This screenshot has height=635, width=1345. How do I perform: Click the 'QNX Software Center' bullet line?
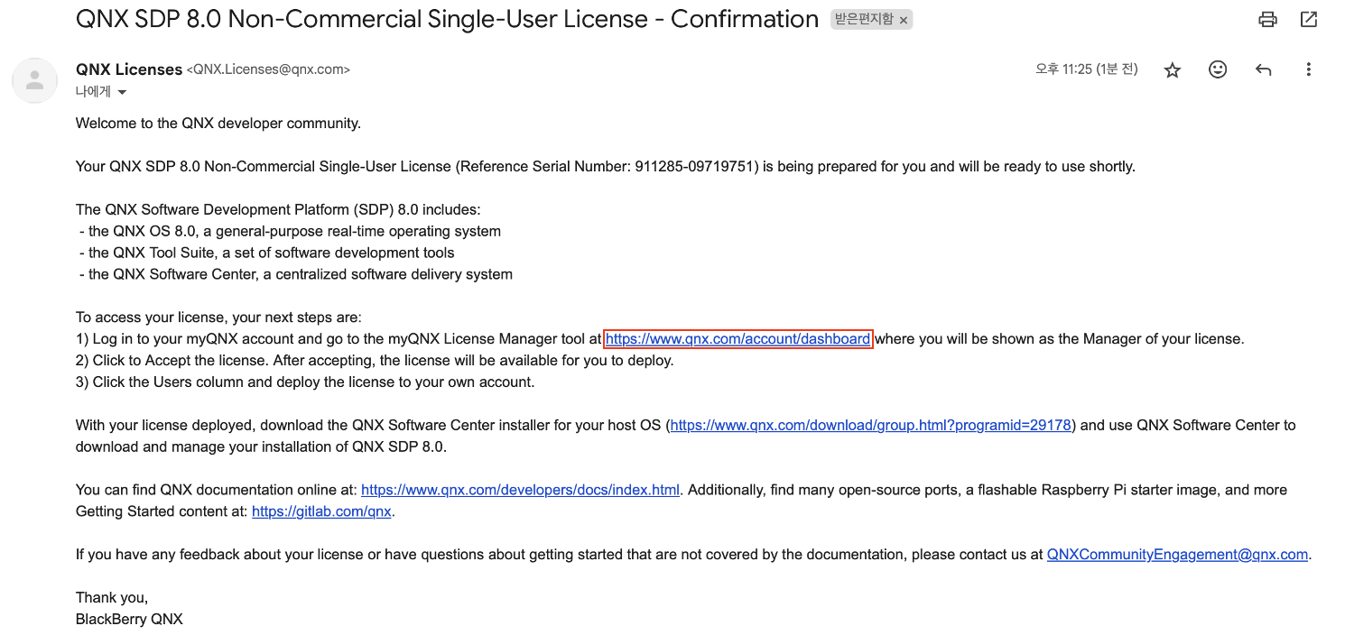click(x=295, y=274)
